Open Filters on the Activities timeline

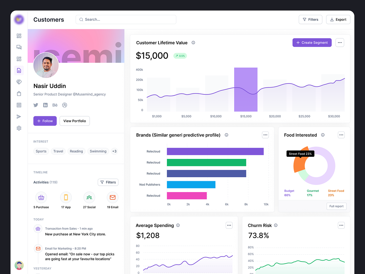(x=108, y=182)
